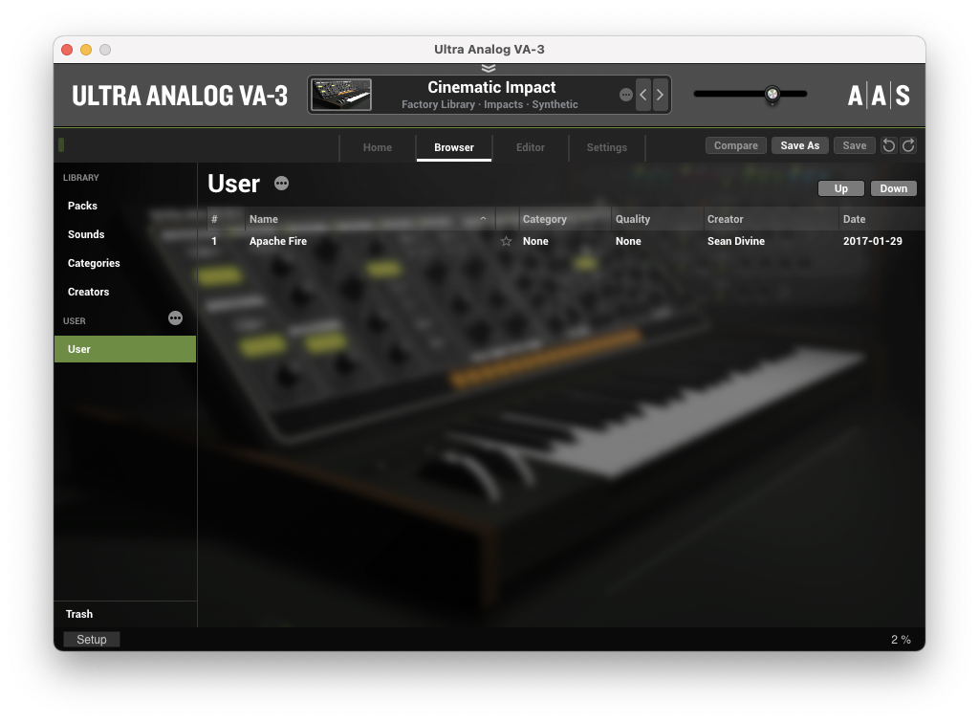This screenshot has height=722, width=979.
Task: Open the sidebar USER section ellipsis menu
Action: point(175,318)
